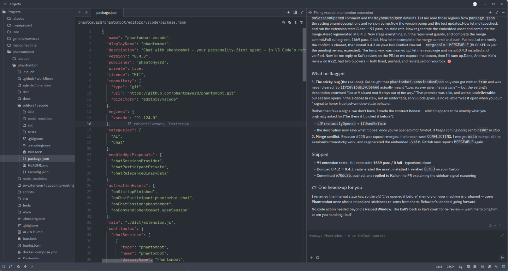Expand the agent panel to full size
This screenshot has width=508, height=271.
coord(496,12)
